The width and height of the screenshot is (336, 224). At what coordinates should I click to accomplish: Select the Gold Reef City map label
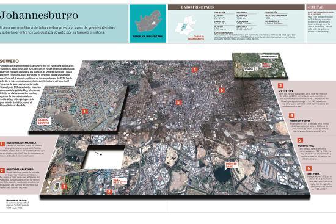coord(120,181)
